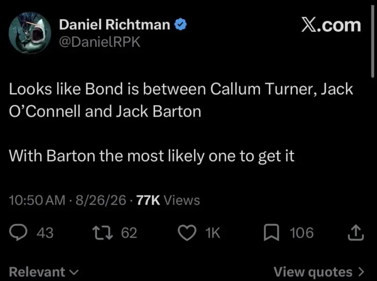This screenshot has width=377, height=281.
Task: Bookmark this post with the bookmark icon
Action: point(271,232)
